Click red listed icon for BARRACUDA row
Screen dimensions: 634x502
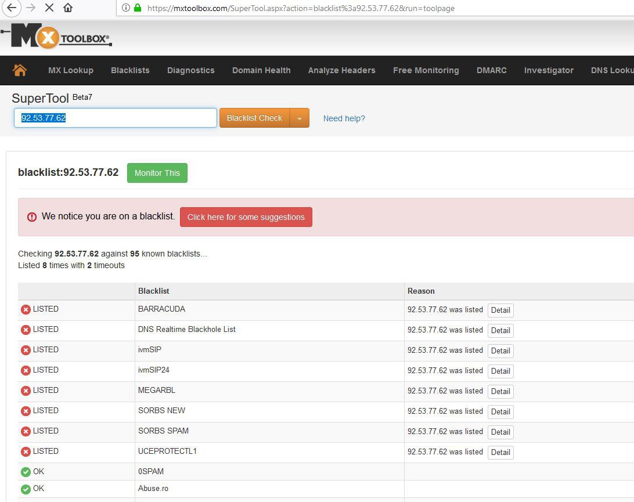coord(26,309)
